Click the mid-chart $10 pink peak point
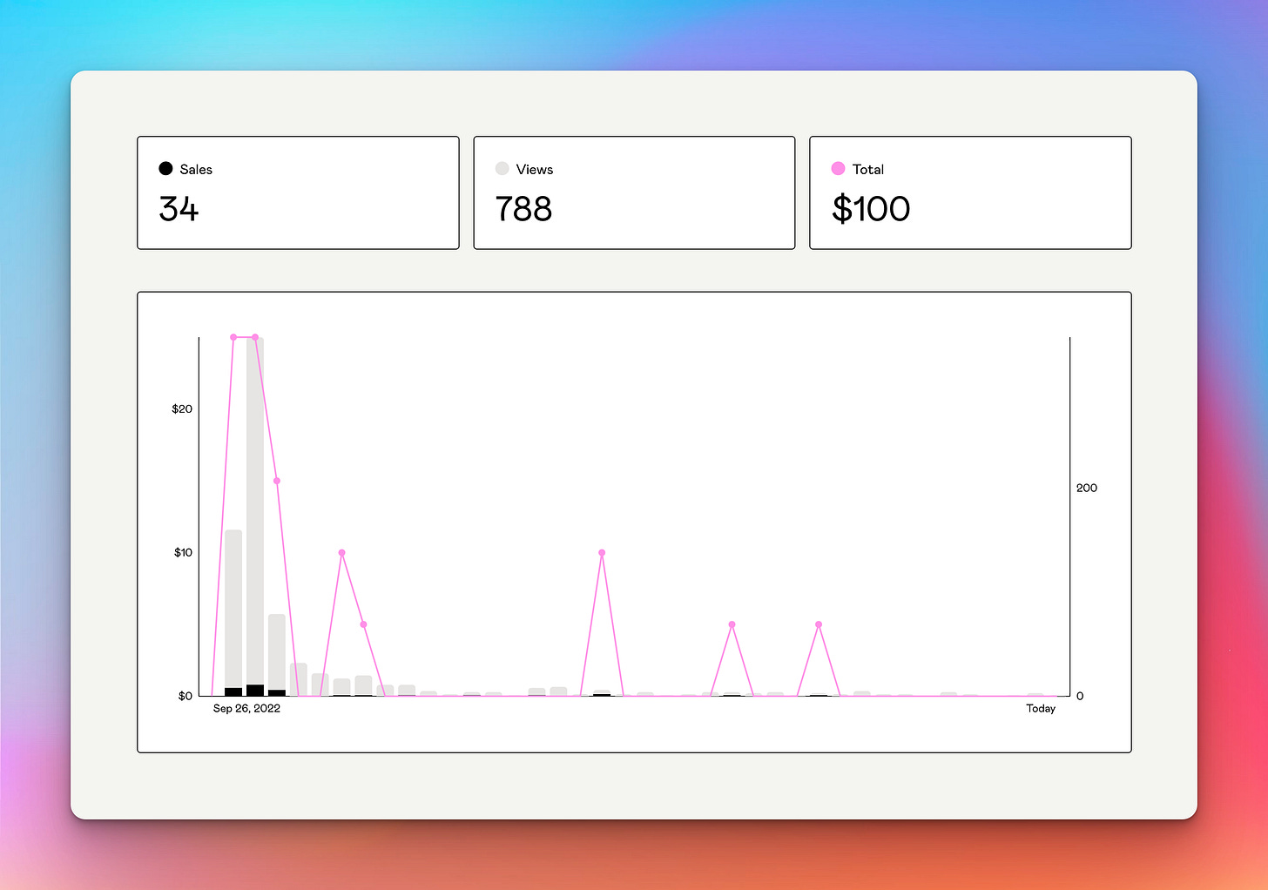This screenshot has height=890, width=1268. point(602,553)
